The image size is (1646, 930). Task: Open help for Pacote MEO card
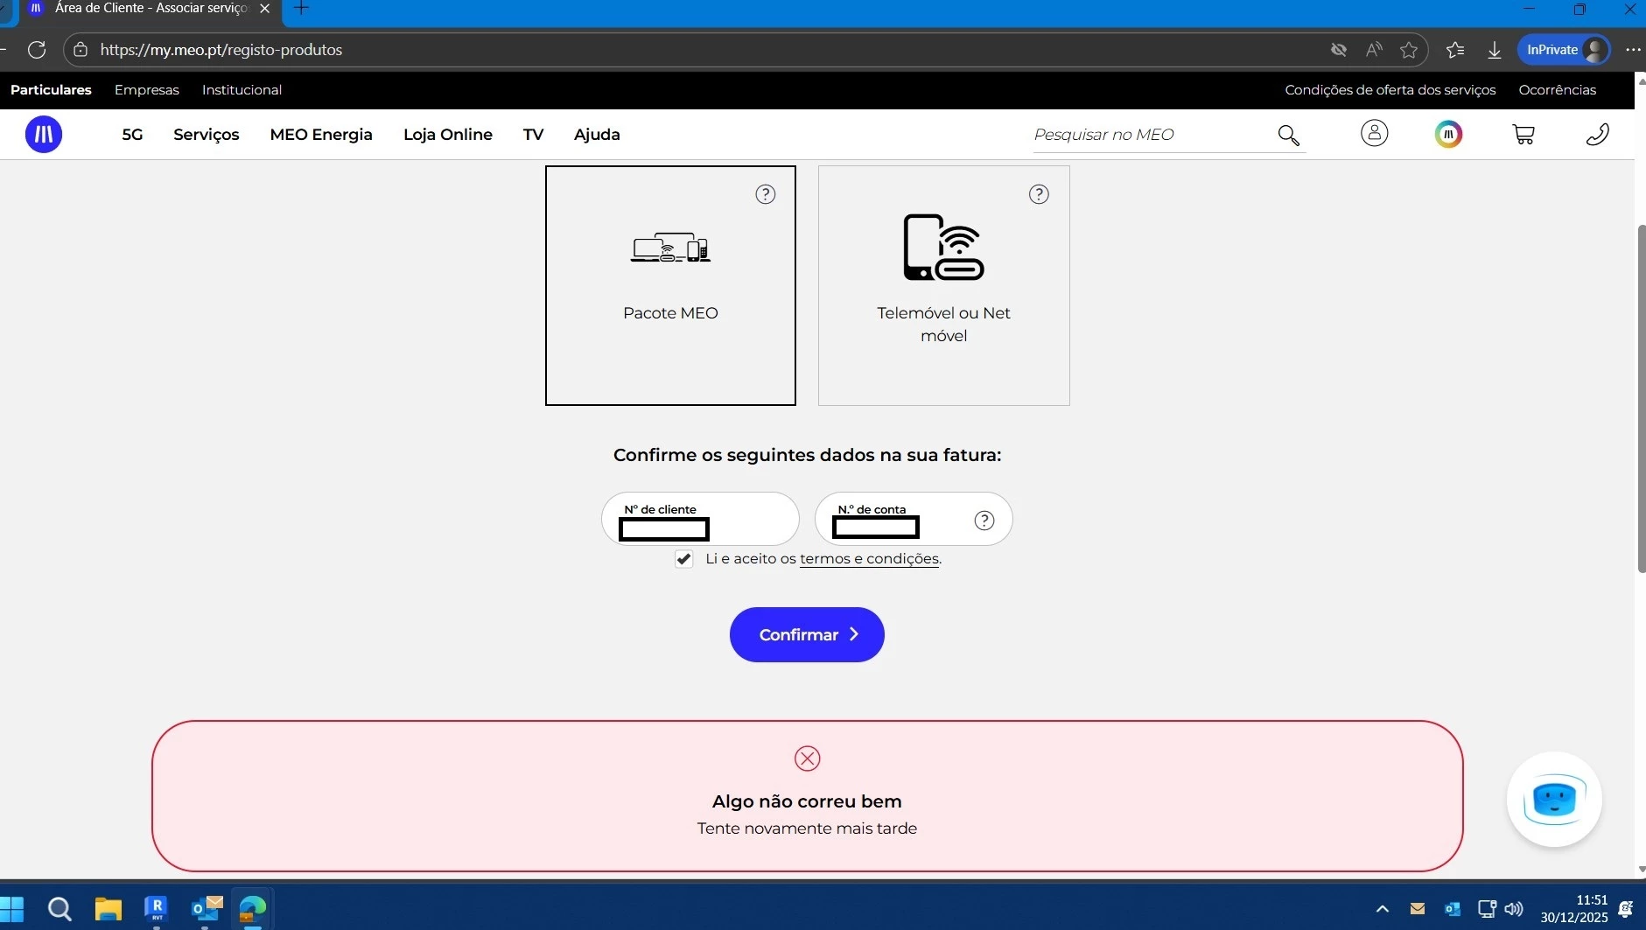[766, 194]
